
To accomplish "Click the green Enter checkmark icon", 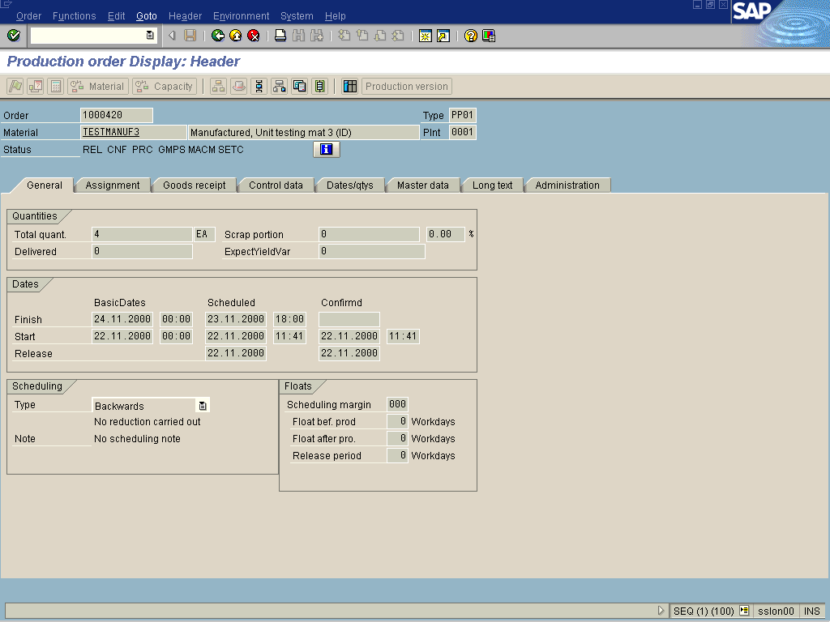I will pyautogui.click(x=13, y=36).
